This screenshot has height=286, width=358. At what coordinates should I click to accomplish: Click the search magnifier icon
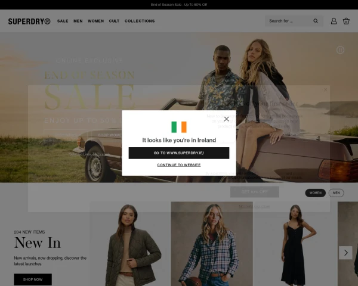[x=316, y=21]
